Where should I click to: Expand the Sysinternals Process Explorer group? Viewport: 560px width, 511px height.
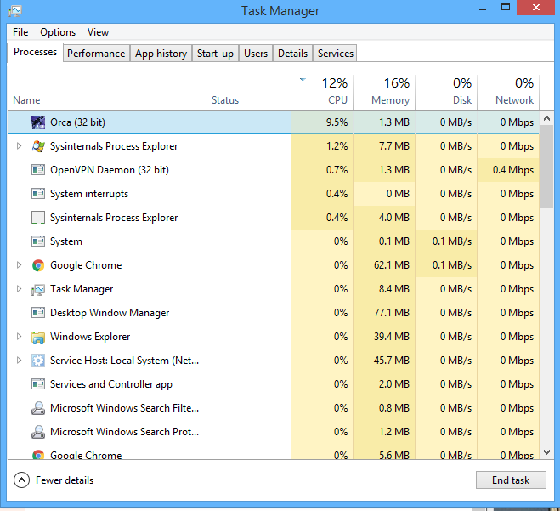pyautogui.click(x=19, y=145)
